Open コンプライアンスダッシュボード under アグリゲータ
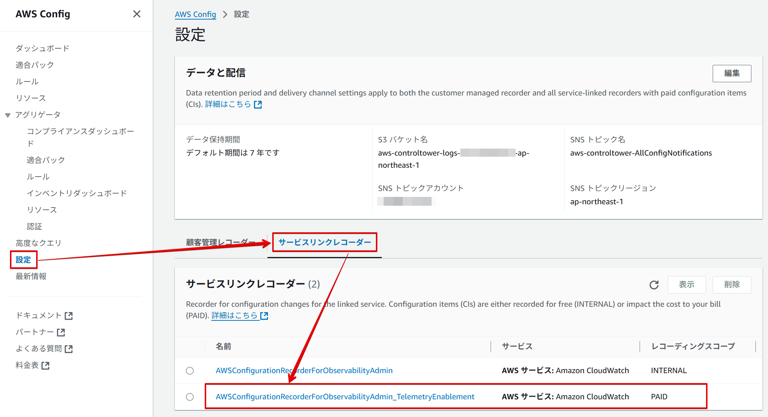Viewport: 768px width, 417px height. pyautogui.click(x=80, y=137)
